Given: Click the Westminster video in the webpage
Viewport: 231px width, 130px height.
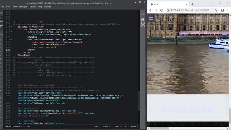Looking at the screenshot, I should pyautogui.click(x=188, y=54).
